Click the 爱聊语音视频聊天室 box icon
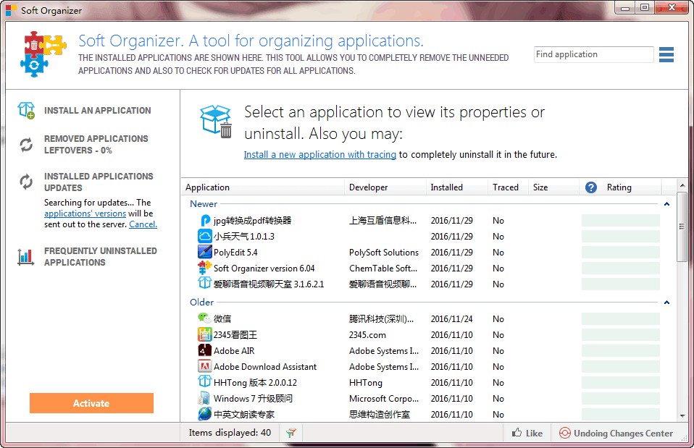The width and height of the screenshot is (694, 448). click(x=204, y=283)
